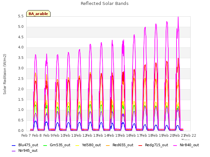Image resolution: width=210 pixels, height=157 pixels.
Task: Click the 1.0 y-axis tick label
Action: [x=21, y=110]
